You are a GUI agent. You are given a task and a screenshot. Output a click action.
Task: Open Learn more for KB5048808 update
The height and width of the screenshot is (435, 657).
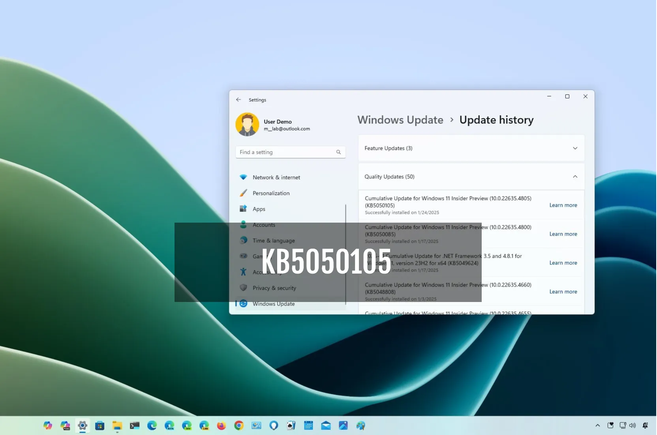coord(563,291)
